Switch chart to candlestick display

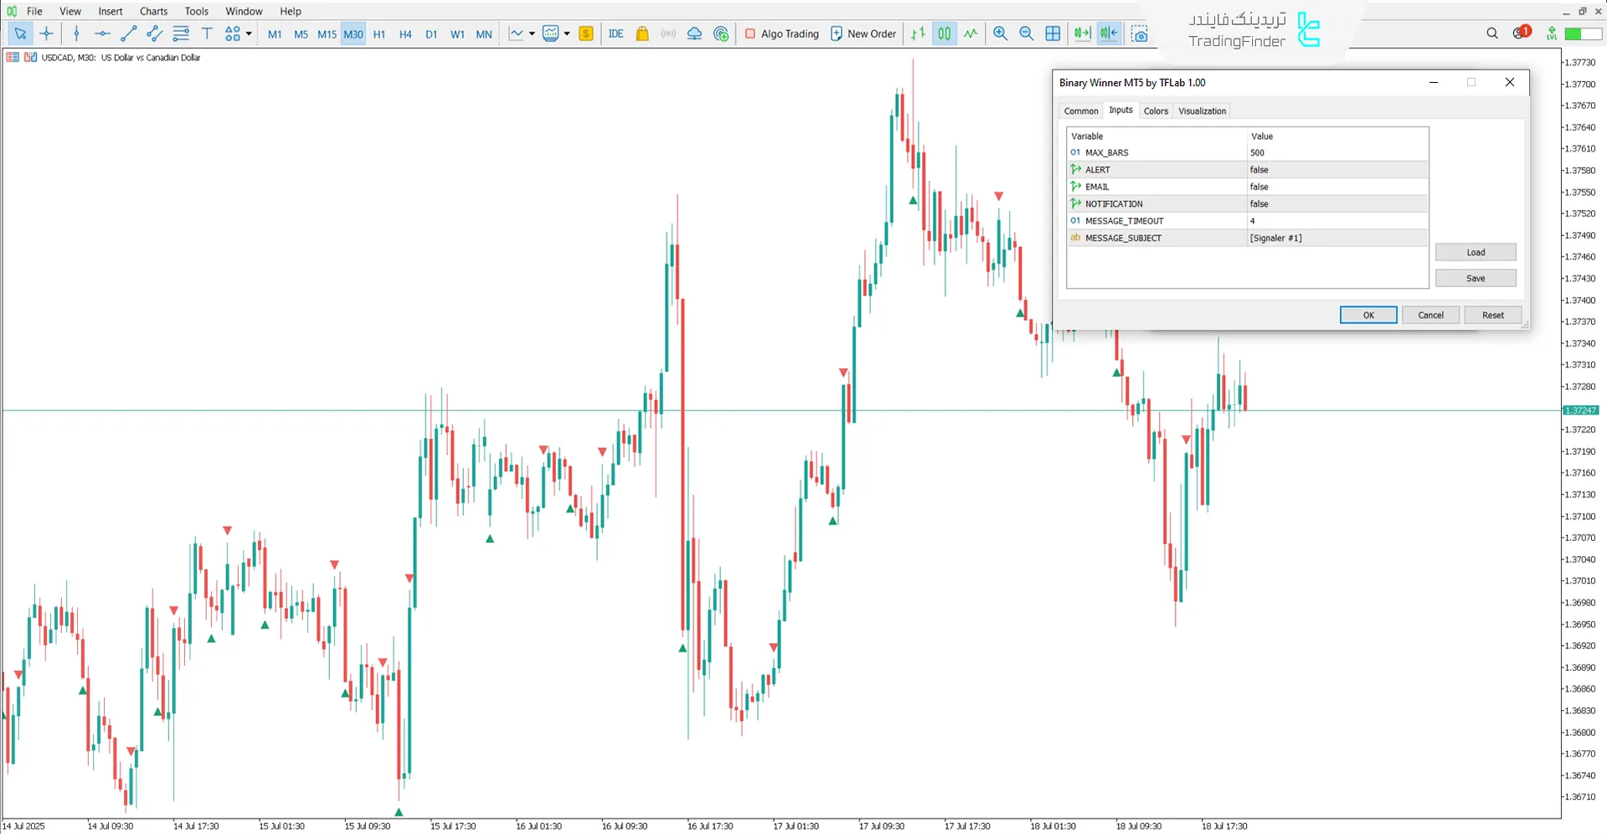coord(944,33)
